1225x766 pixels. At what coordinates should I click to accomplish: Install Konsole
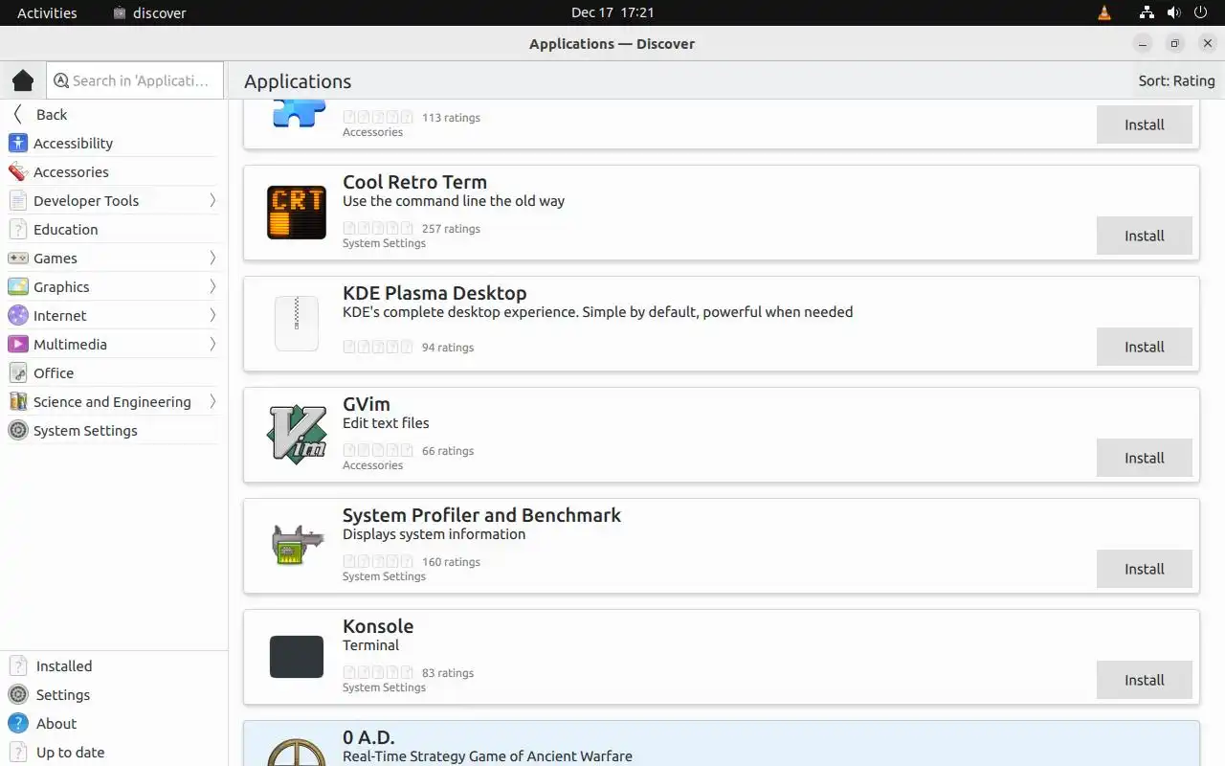pyautogui.click(x=1144, y=680)
